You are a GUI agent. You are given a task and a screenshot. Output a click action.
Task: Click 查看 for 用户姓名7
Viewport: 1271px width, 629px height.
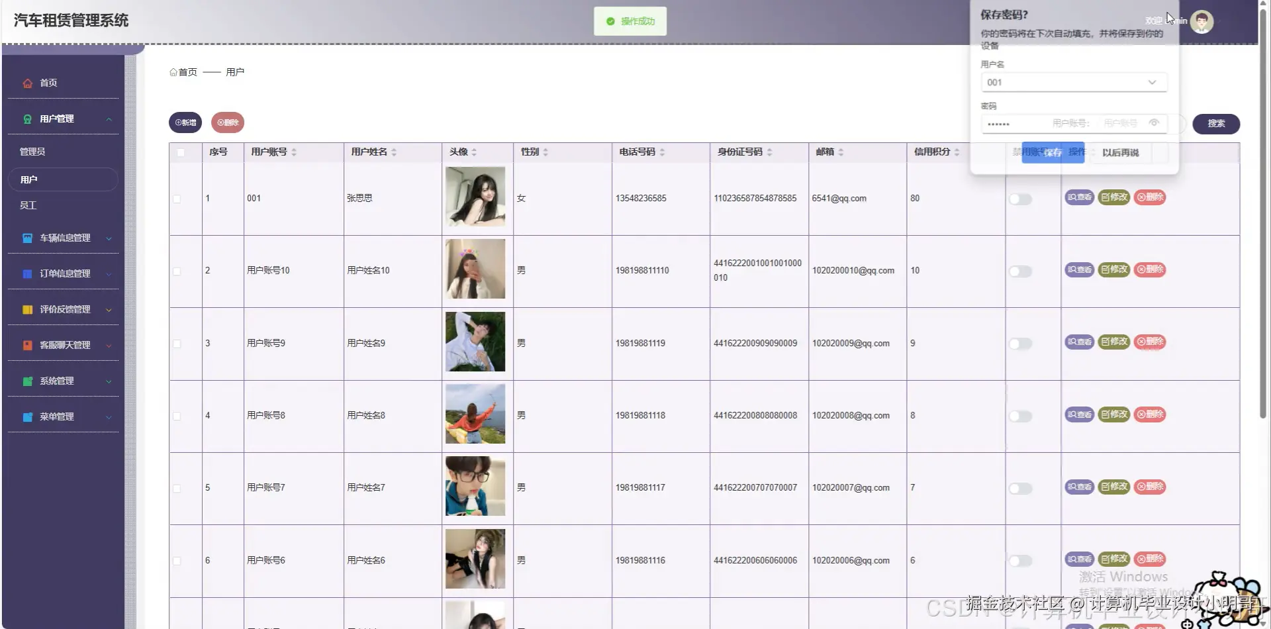[1079, 487]
